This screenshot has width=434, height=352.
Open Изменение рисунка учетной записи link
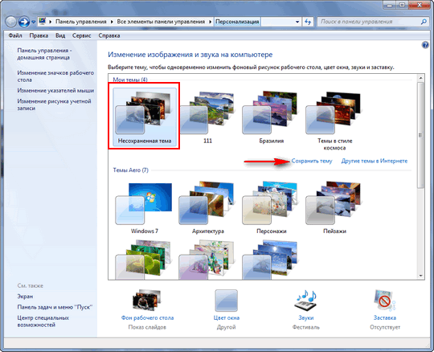click(x=55, y=104)
